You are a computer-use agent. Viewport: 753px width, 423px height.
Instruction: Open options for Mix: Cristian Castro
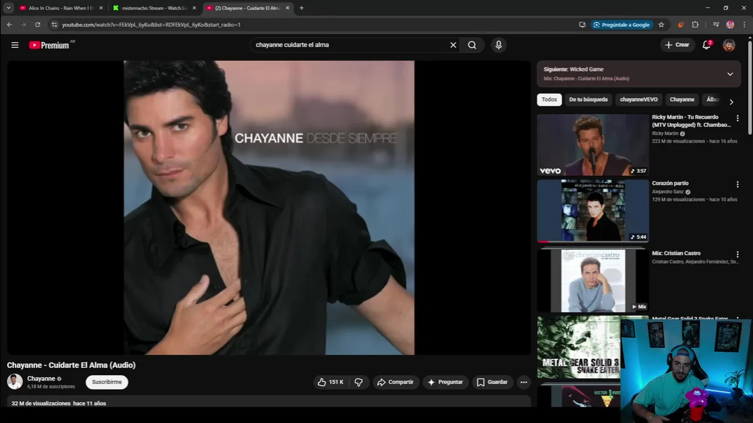pyautogui.click(x=737, y=254)
